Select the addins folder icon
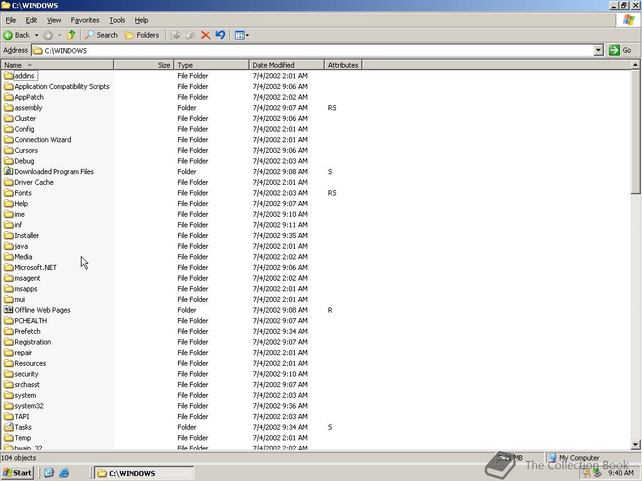This screenshot has width=642, height=481. [x=9, y=76]
